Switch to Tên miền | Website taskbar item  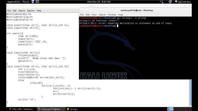point(22,109)
